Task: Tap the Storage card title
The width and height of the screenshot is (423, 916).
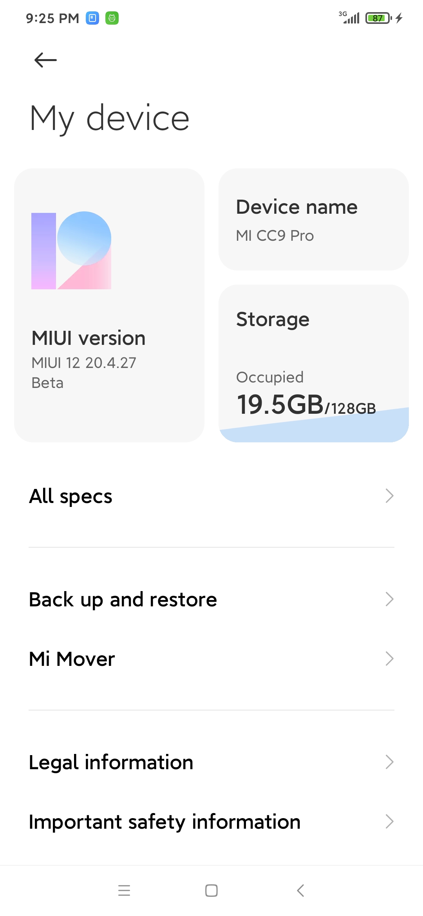Action: point(273,319)
